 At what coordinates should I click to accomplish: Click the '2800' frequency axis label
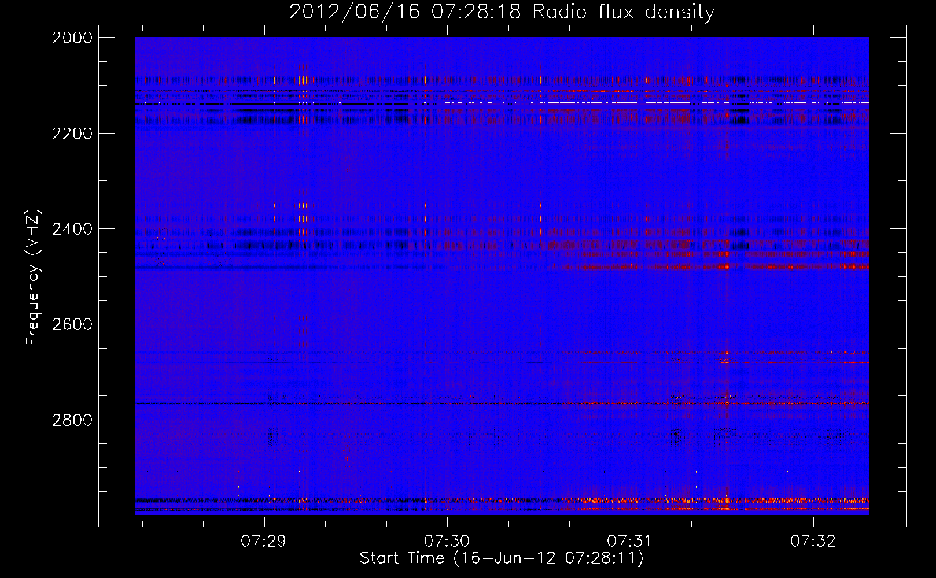pyautogui.click(x=72, y=420)
